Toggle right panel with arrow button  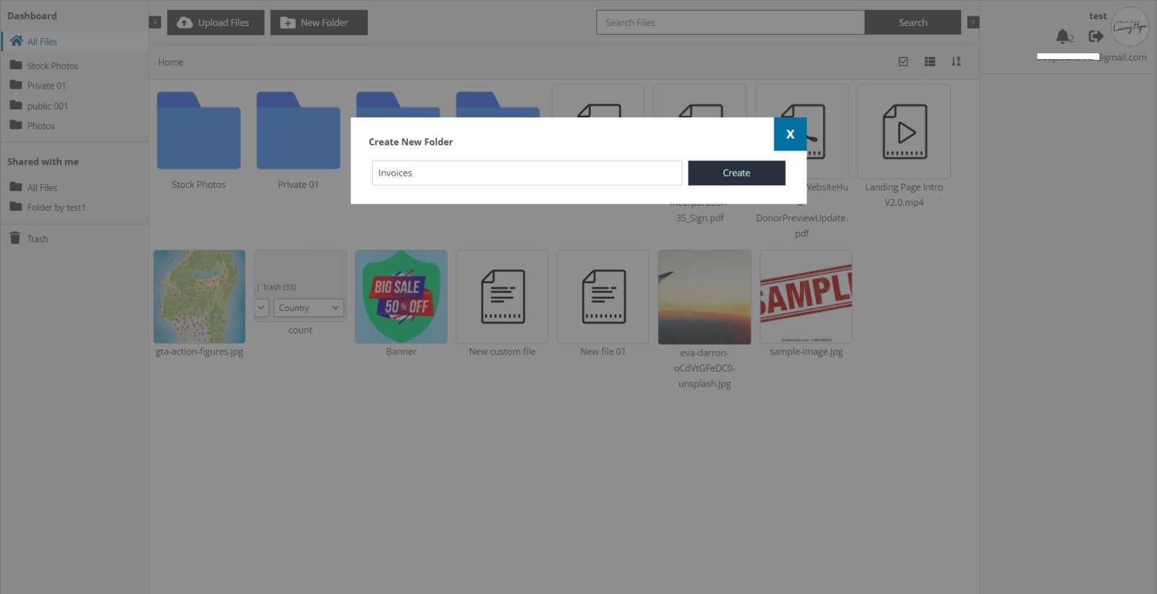(x=973, y=22)
